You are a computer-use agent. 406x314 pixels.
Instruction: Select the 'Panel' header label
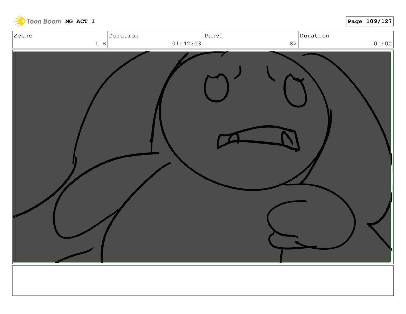point(214,36)
